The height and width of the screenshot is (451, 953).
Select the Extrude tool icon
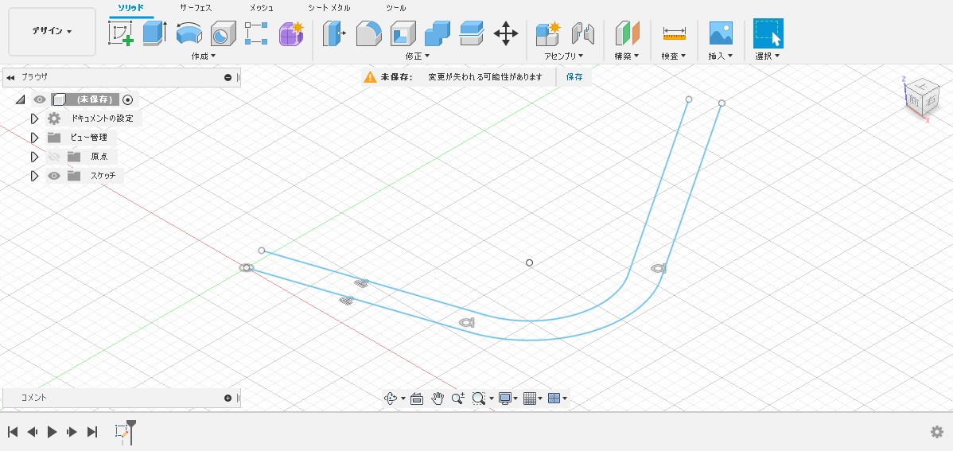click(x=155, y=33)
